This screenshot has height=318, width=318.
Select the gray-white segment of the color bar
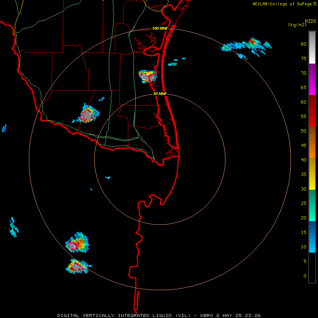pos(312,47)
